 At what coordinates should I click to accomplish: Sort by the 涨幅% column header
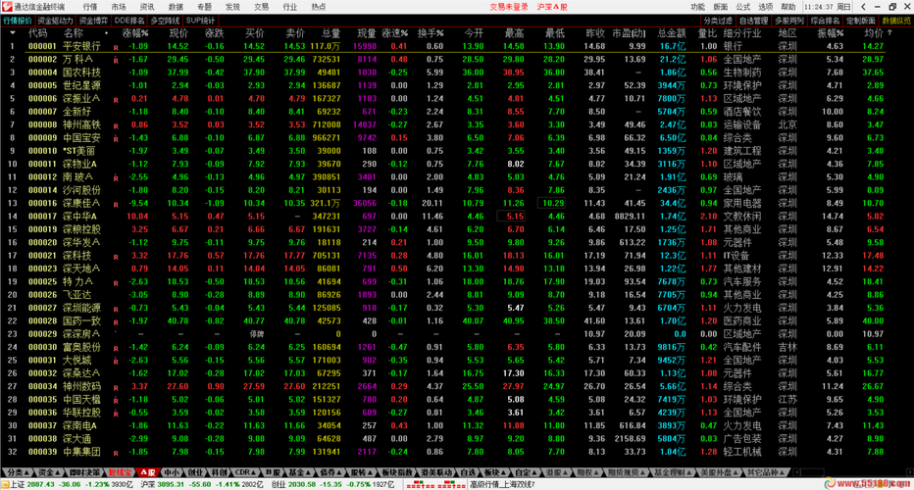(135, 32)
